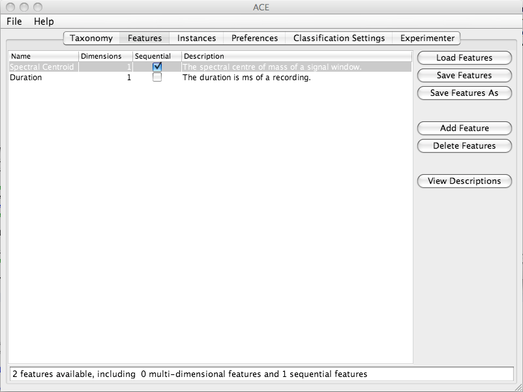Open the File menu

(14, 22)
